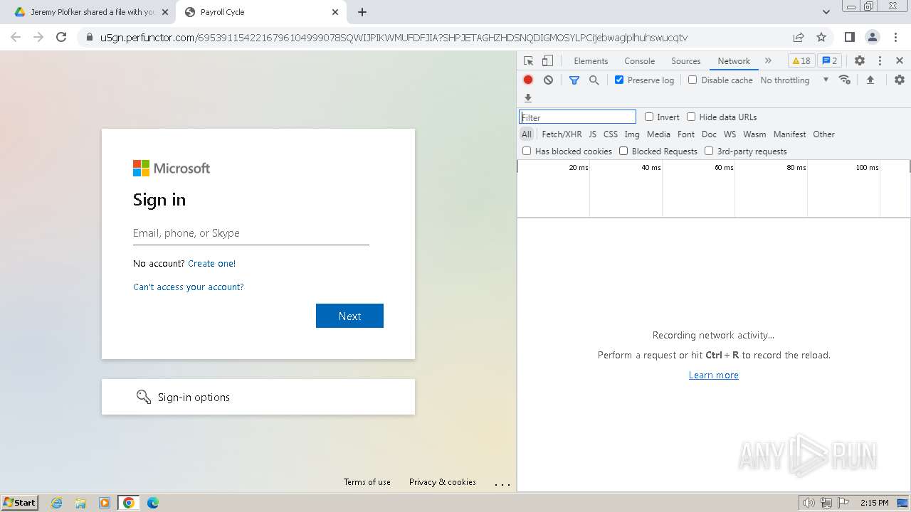Screen dimensions: 911x512
Task: Check the Invert filter option
Action: (649, 117)
